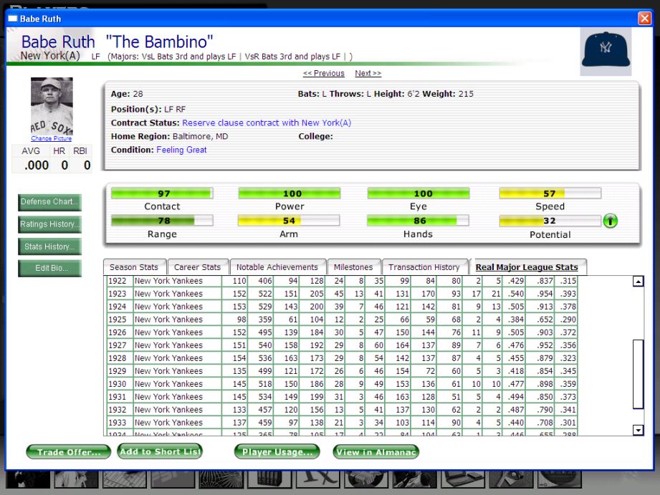Screen dimensions: 660x495
Task: Click the Change Picture link
Action: [52, 138]
